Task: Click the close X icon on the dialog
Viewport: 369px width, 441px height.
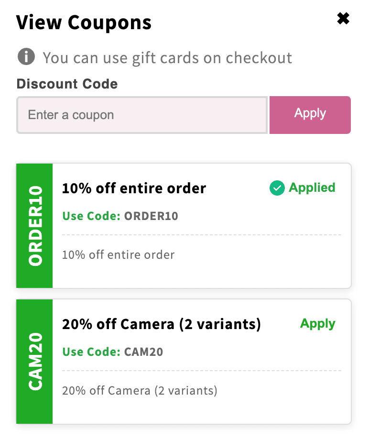Action: click(343, 18)
